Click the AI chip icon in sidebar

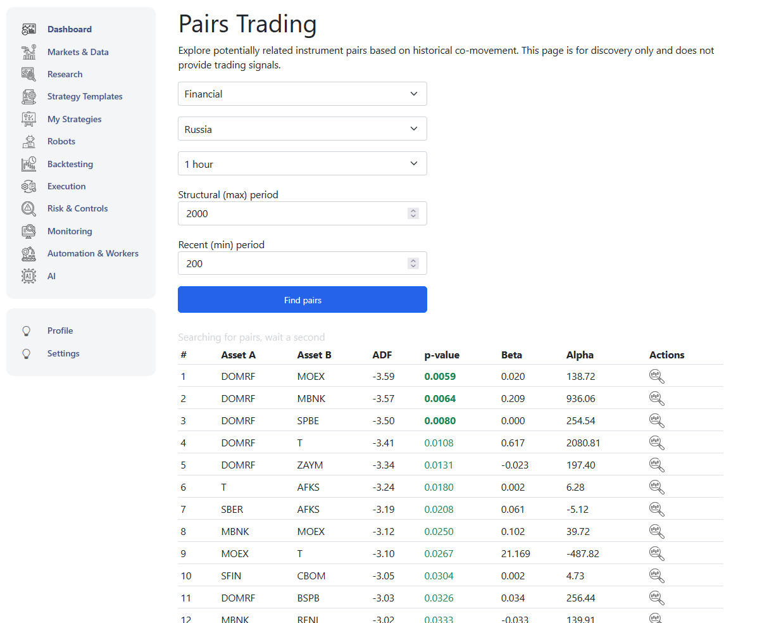pos(28,276)
